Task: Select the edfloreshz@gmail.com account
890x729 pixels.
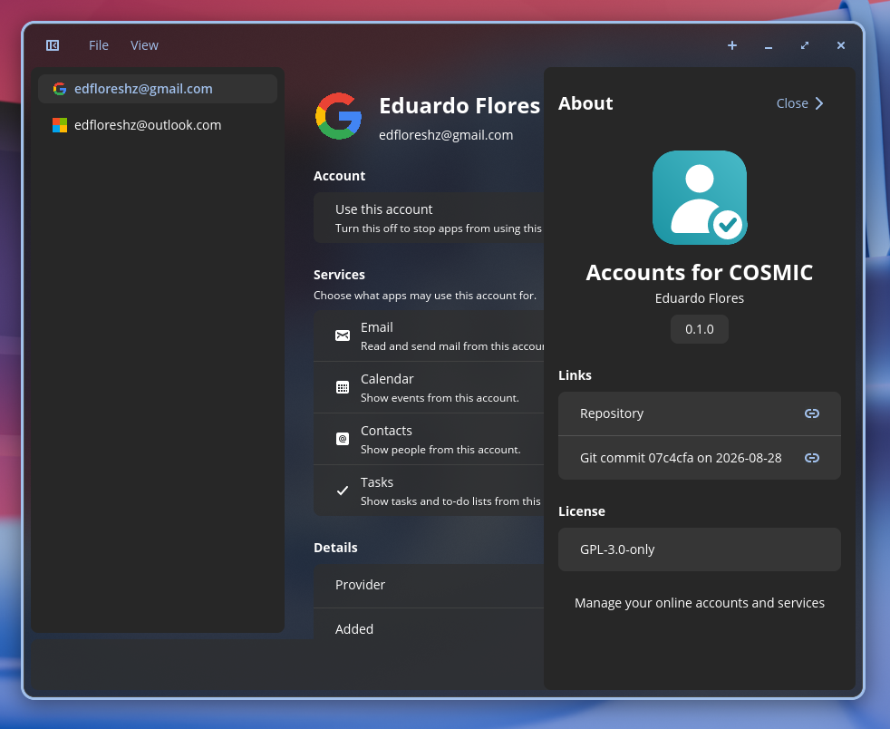Action: 157,89
